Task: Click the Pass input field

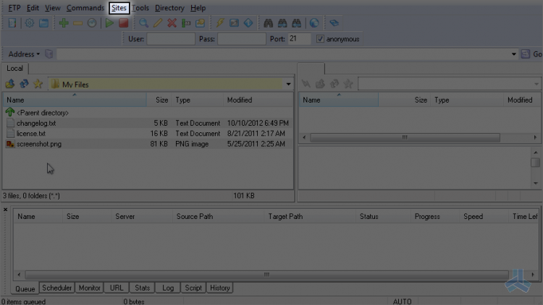Action: 242,39
